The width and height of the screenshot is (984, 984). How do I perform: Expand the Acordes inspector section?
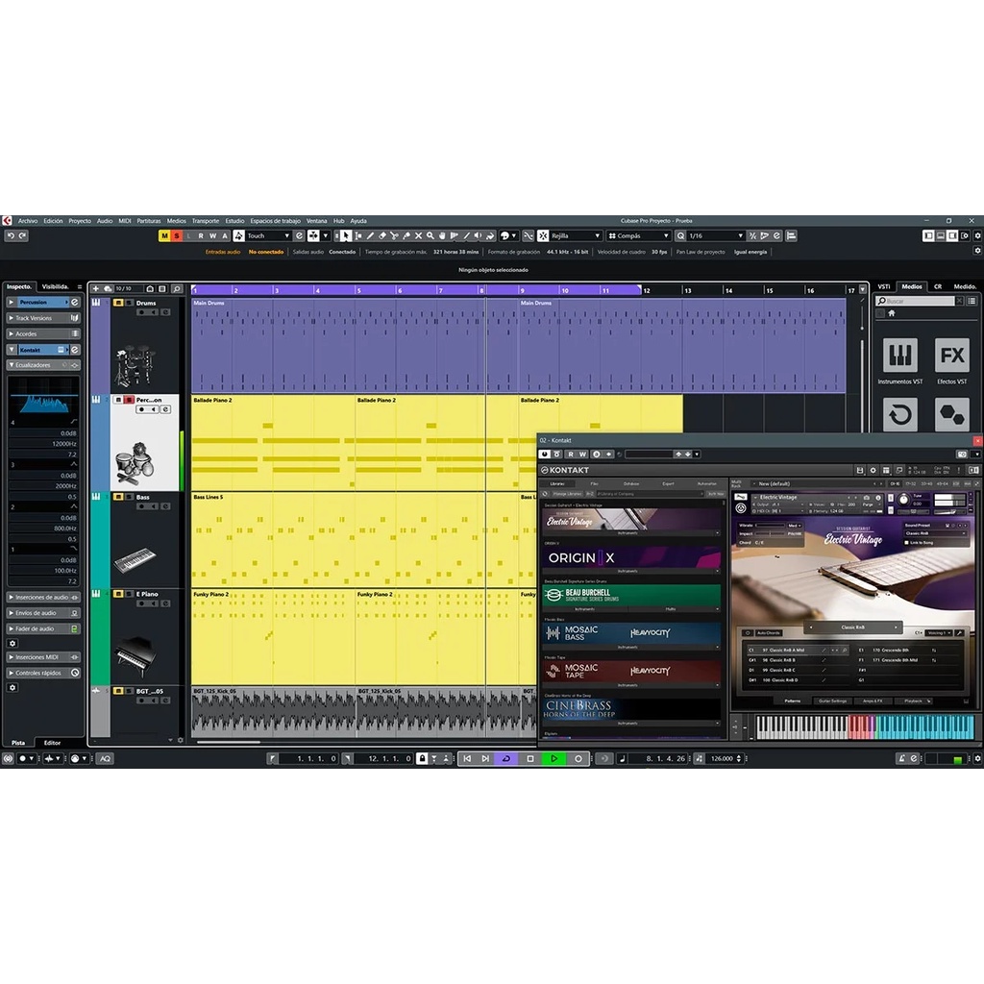pyautogui.click(x=43, y=333)
